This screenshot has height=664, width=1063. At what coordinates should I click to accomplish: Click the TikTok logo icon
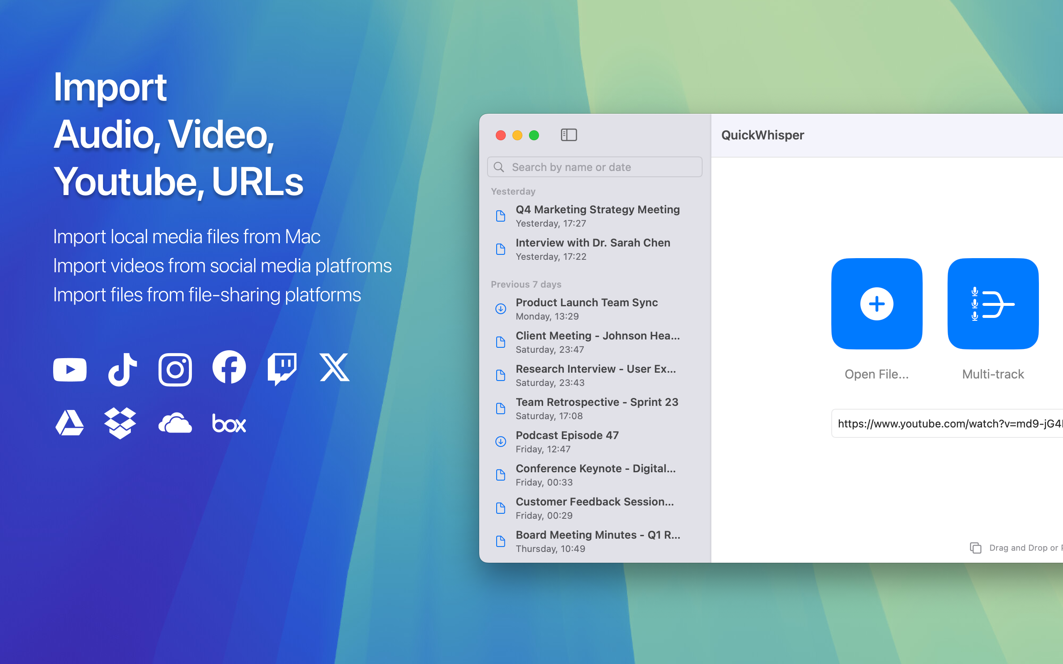(122, 369)
